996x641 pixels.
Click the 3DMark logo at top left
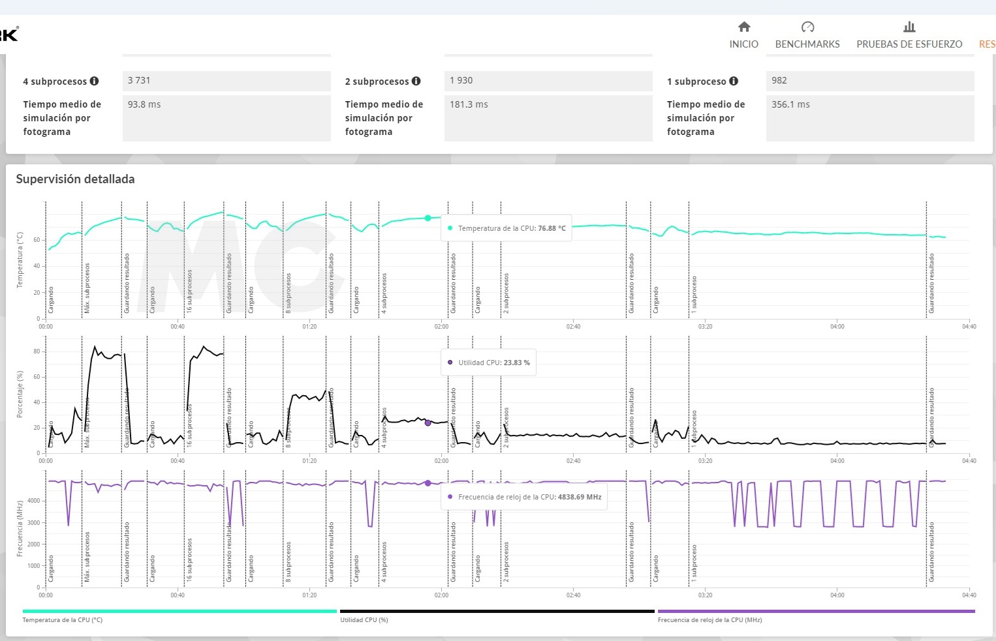(x=9, y=34)
